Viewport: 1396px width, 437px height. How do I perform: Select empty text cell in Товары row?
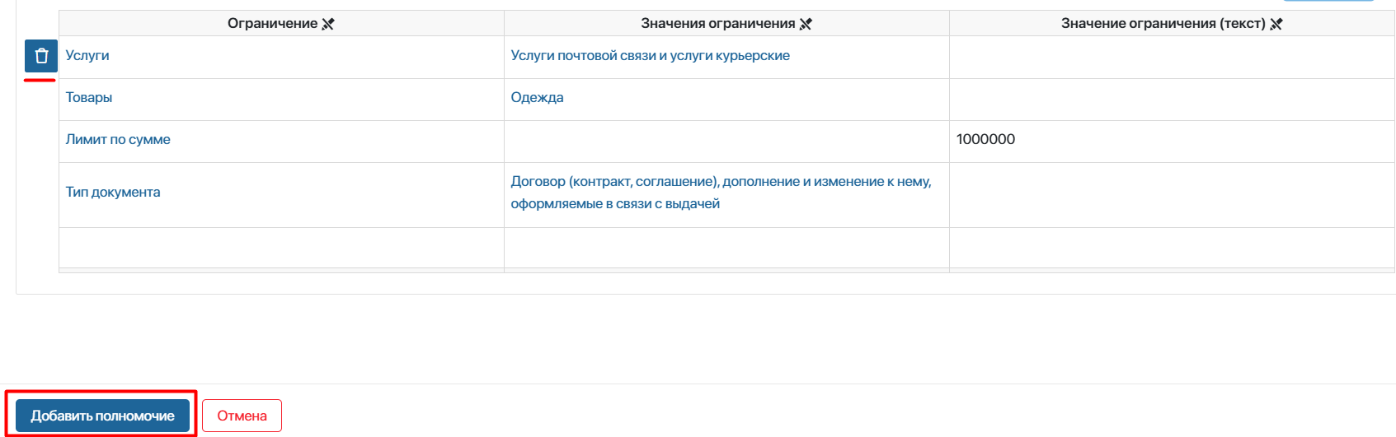coord(1172,100)
